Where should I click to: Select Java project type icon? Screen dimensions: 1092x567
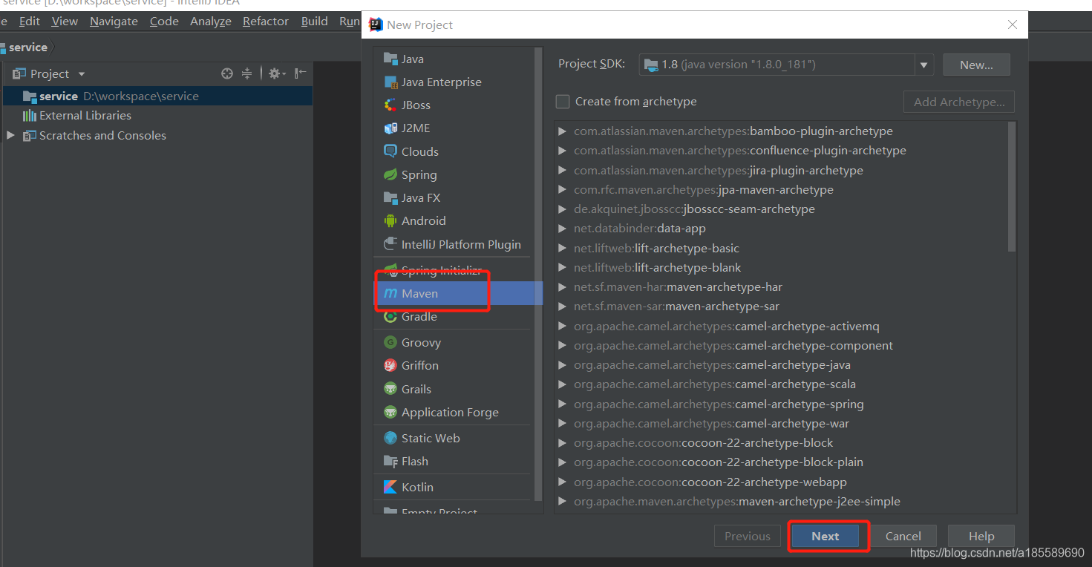click(x=390, y=59)
